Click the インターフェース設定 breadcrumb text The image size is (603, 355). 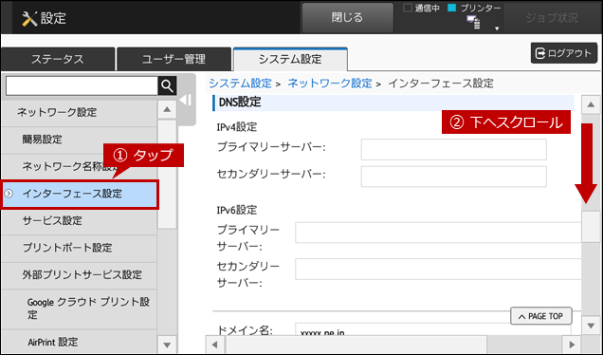pyautogui.click(x=441, y=84)
